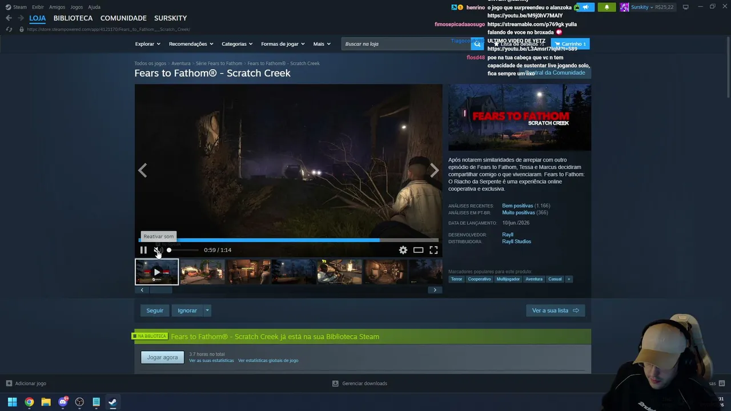Screen dimensions: 731x411
Task: Seek along the trailer progress bar
Action: tap(288, 240)
